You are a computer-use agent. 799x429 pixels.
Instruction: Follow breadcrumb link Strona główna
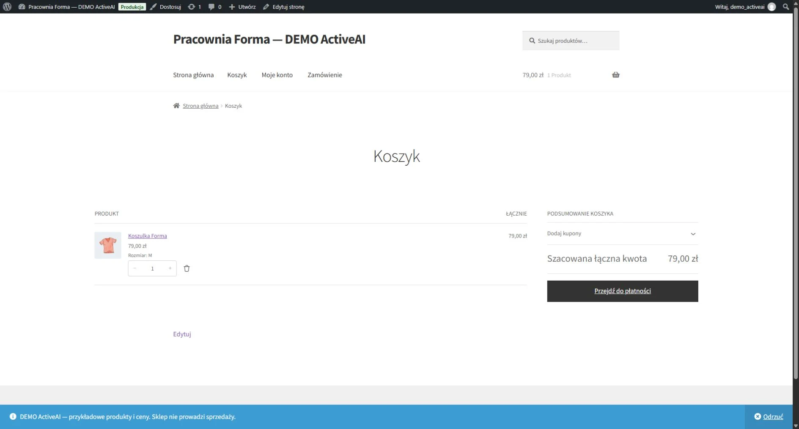tap(200, 106)
